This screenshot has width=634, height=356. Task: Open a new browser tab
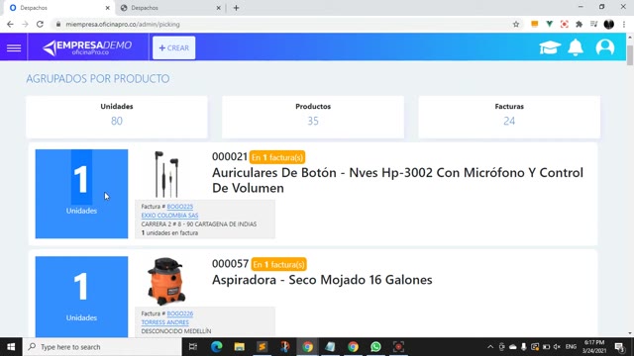236,8
